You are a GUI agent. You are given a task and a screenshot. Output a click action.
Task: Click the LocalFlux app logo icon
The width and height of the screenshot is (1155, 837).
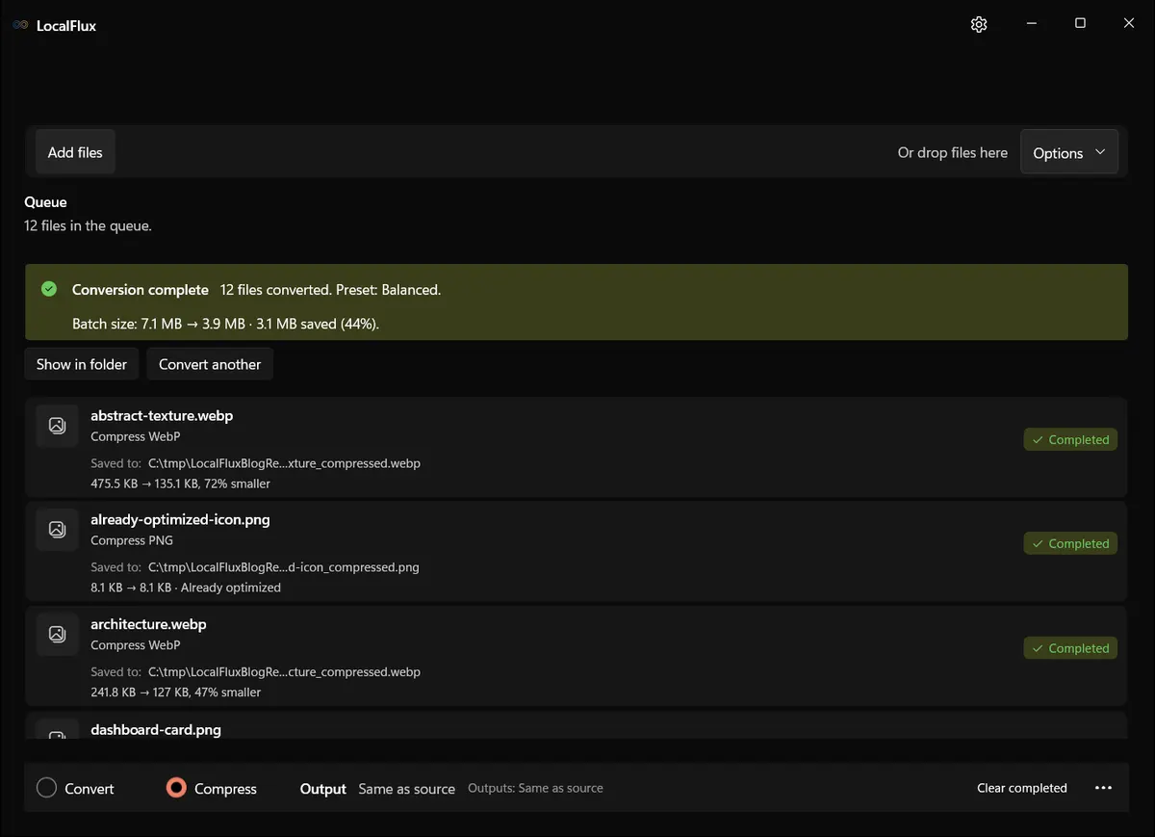(20, 25)
